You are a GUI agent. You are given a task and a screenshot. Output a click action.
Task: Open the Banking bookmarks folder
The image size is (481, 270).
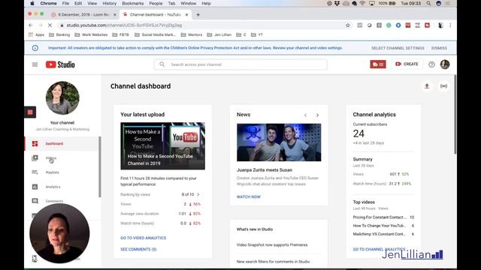coord(59,35)
